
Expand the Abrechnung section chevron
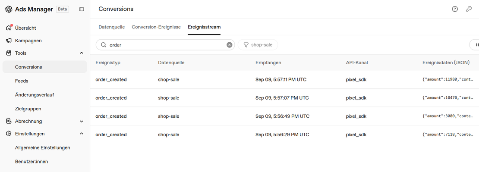tap(82, 122)
